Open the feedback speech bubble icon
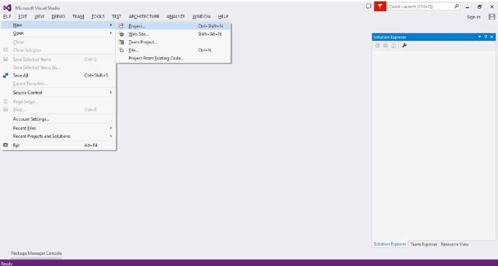 pyautogui.click(x=369, y=6)
